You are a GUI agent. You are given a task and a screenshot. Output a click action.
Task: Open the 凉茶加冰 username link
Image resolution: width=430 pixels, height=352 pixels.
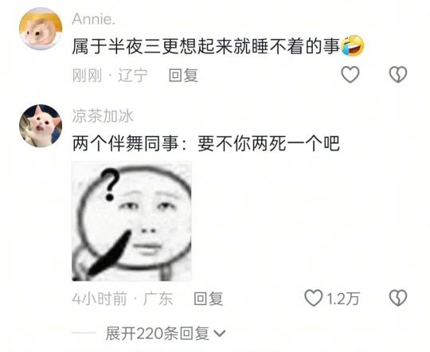click(x=103, y=116)
